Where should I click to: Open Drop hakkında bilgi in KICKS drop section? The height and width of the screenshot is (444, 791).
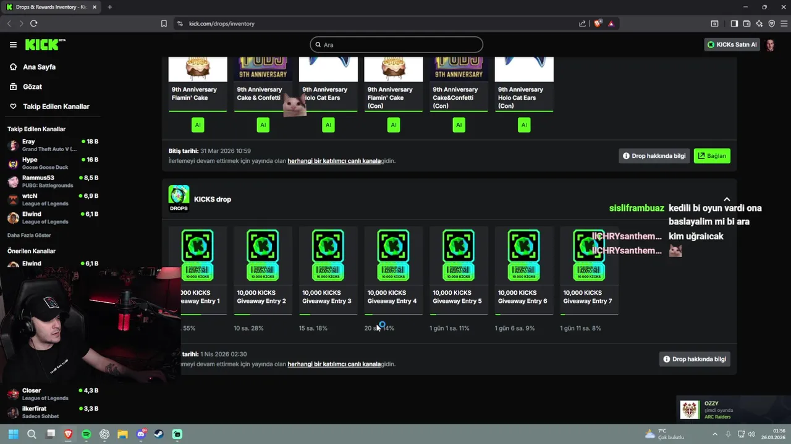coord(695,359)
